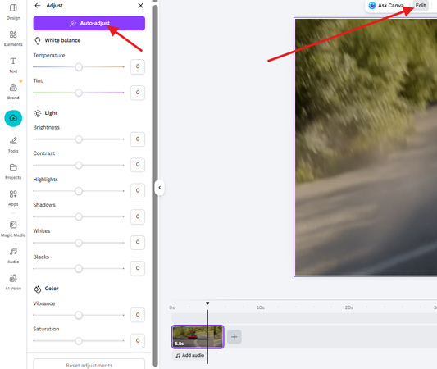Select the video on the canvas
This screenshot has width=437, height=369.
(x=366, y=147)
